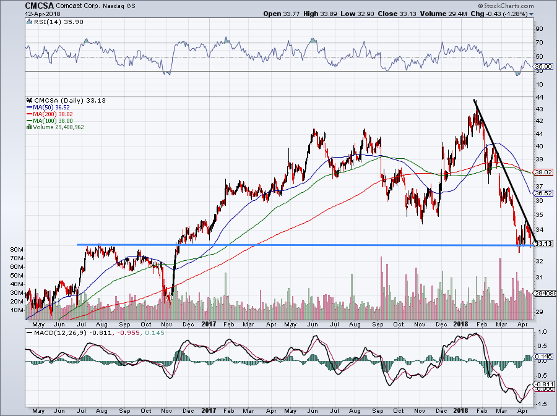Click the RSI(14) legend icon

29,22
